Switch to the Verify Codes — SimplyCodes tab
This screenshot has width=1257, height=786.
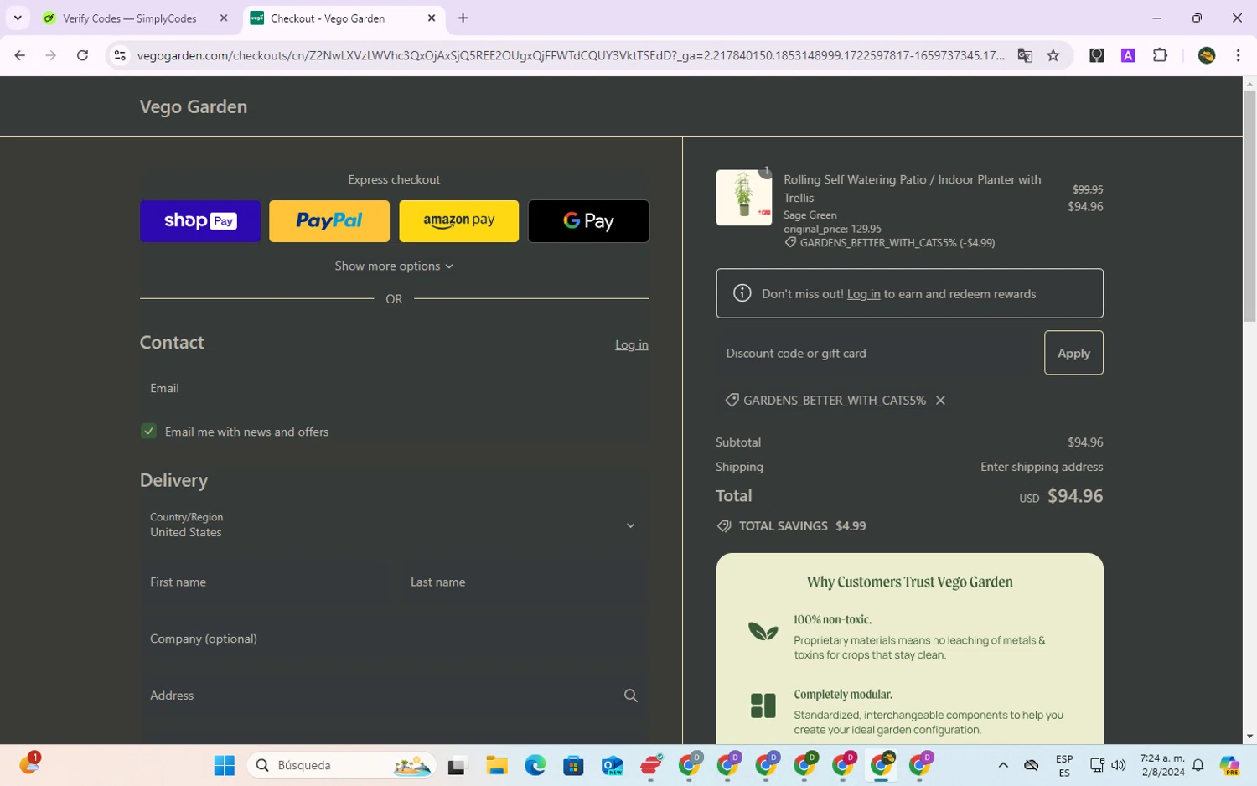click(x=129, y=18)
